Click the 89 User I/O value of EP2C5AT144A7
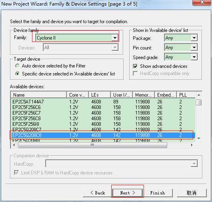212x202 pixels. [116, 102]
